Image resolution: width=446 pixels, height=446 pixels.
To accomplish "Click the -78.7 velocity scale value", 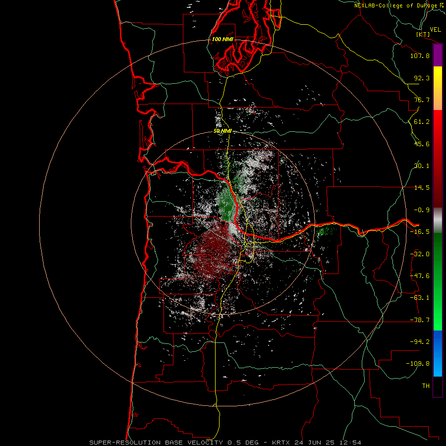I will (420, 320).
